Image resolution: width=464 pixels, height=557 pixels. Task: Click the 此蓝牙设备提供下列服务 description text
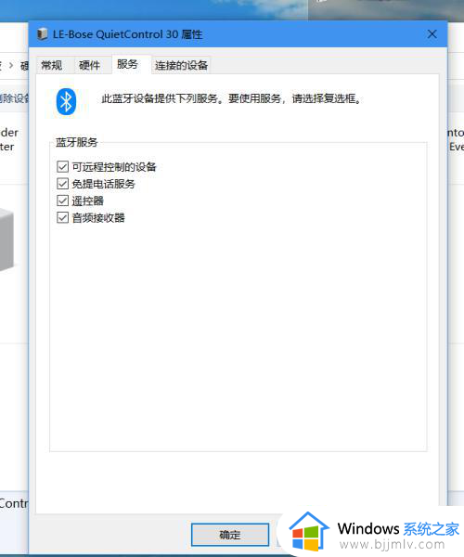pos(231,98)
